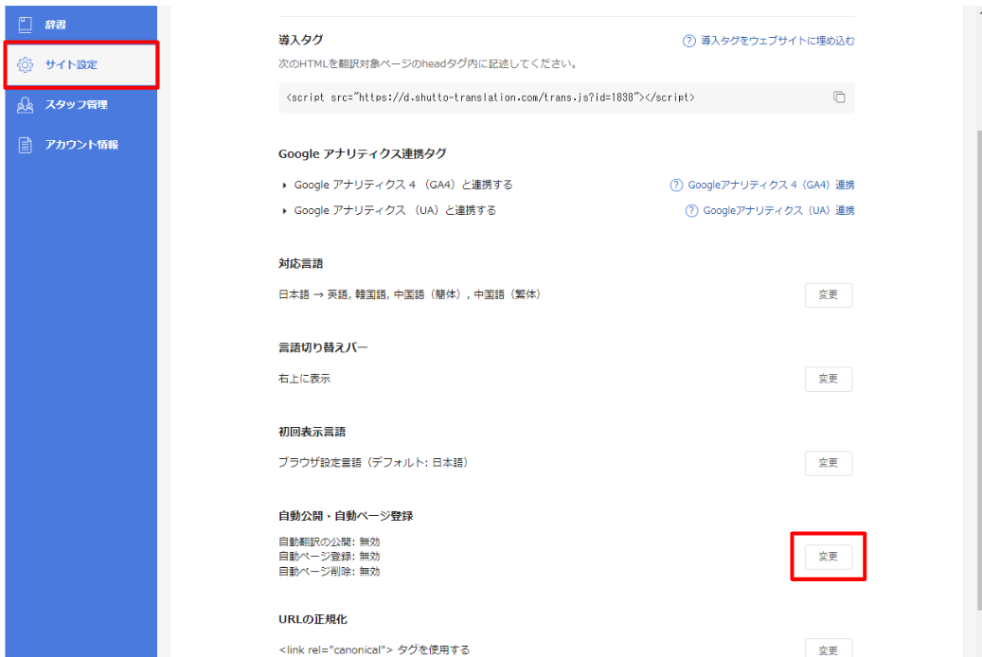
Task: Click the Google アナリティクス連携タグ heading
Action: pos(362,153)
